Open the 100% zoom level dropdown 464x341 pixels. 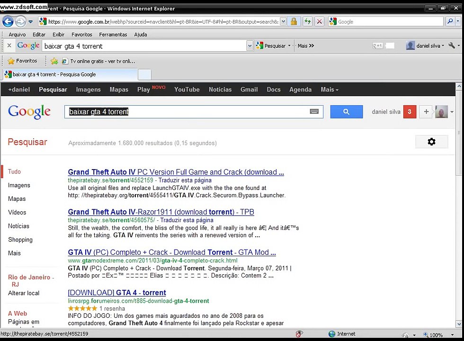point(453,335)
